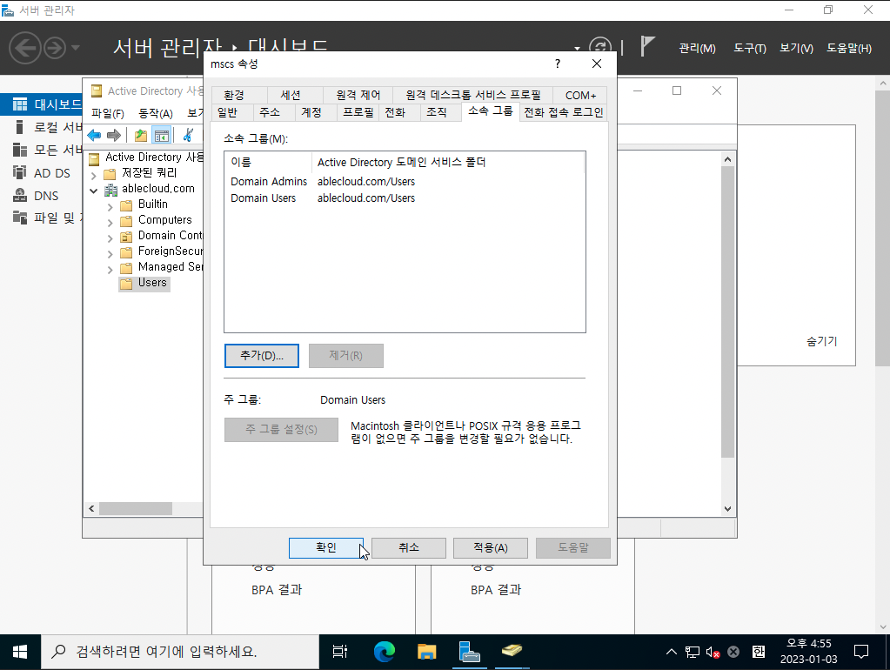Click the 추가(D)... button
The image size is (890, 670).
click(262, 355)
